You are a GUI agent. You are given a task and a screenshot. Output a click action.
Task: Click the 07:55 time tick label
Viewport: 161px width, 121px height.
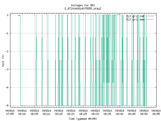click(10, 114)
